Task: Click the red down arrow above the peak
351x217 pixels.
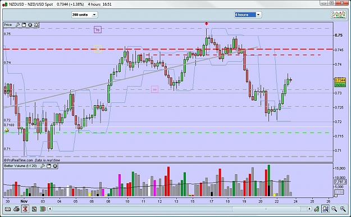Action: click(x=207, y=24)
